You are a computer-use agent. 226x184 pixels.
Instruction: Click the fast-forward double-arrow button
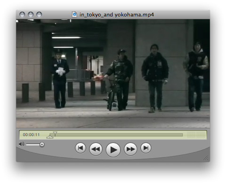click(130, 149)
